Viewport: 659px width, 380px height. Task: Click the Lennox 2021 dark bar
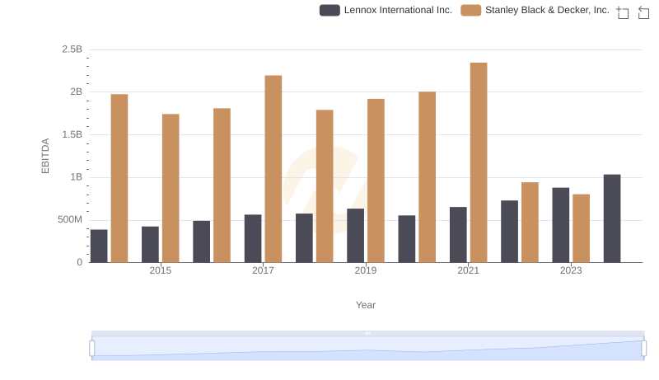click(458, 235)
